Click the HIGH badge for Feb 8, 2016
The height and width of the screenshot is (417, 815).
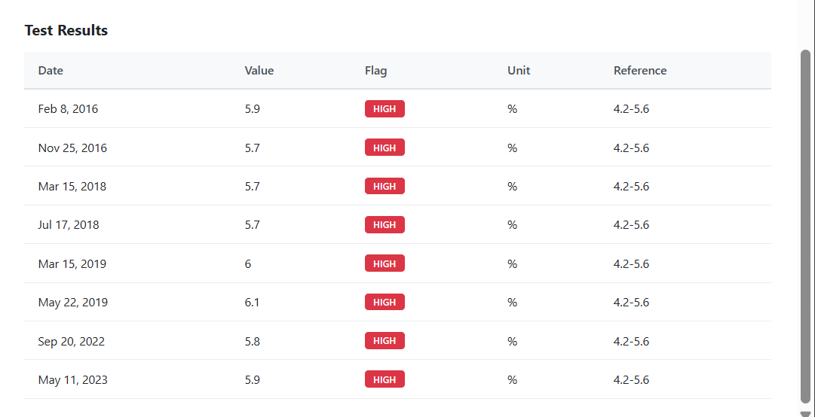[x=385, y=109]
